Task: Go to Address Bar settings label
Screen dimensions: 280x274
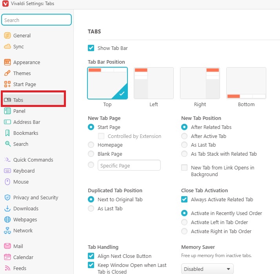Action: point(27,122)
